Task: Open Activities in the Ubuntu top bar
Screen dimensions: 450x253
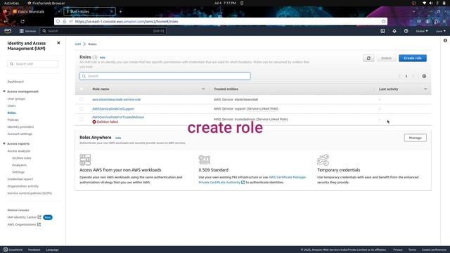Action: (11, 3)
